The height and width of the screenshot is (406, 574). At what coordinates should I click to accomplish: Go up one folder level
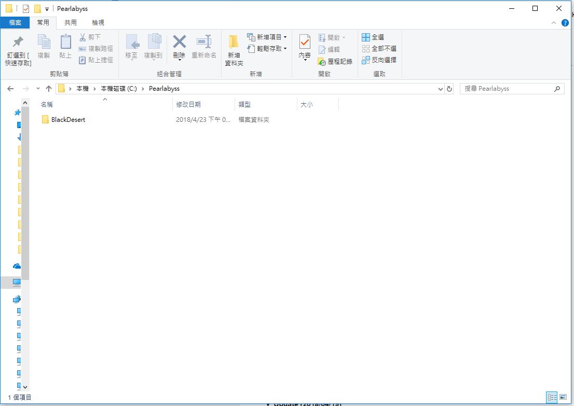[x=49, y=89]
